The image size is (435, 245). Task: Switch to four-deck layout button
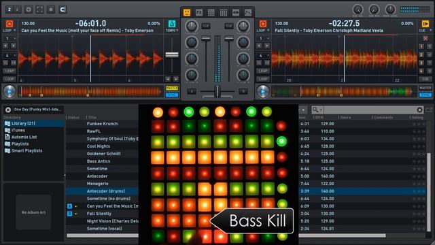point(17,10)
